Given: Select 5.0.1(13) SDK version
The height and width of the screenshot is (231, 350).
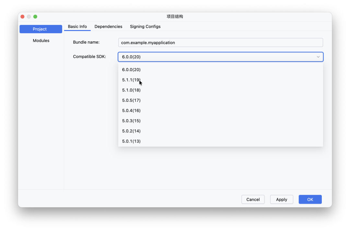Looking at the screenshot, I should pyautogui.click(x=220, y=141).
